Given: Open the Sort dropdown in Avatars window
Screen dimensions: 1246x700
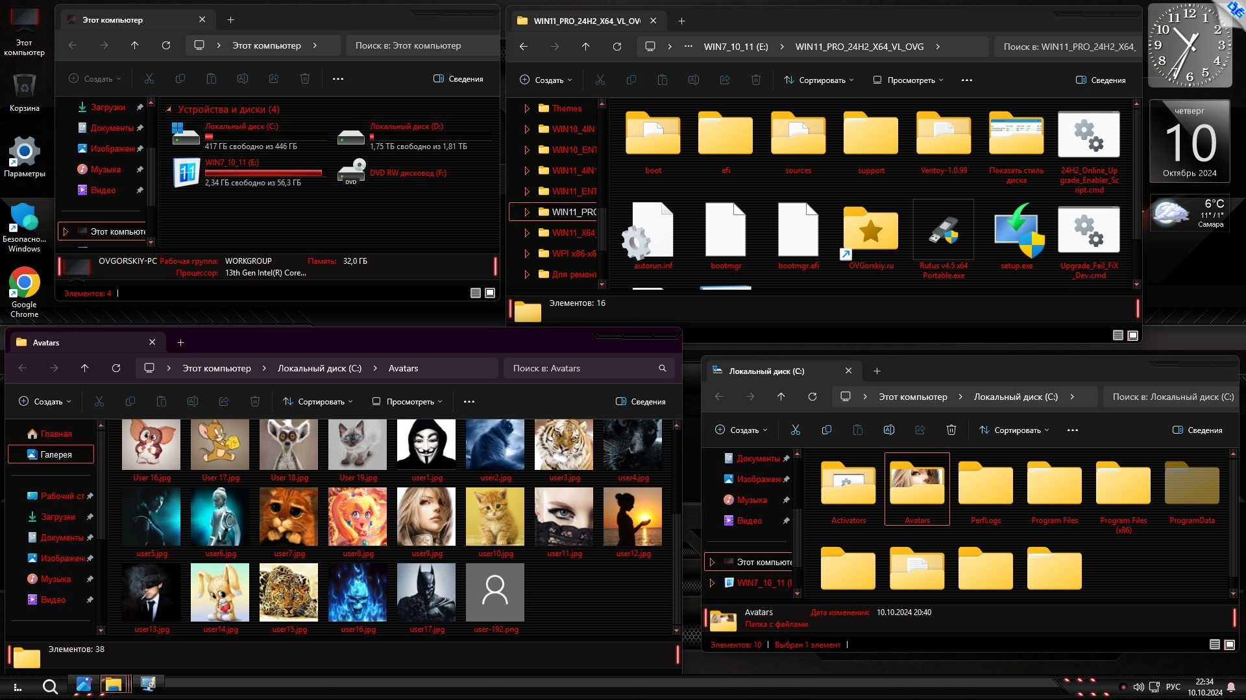Looking at the screenshot, I should [x=318, y=402].
